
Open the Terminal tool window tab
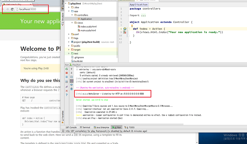(x=85, y=127)
